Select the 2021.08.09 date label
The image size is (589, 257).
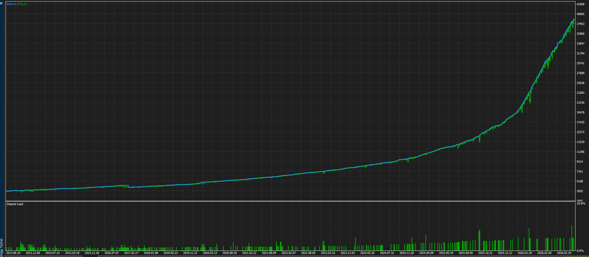click(269, 253)
